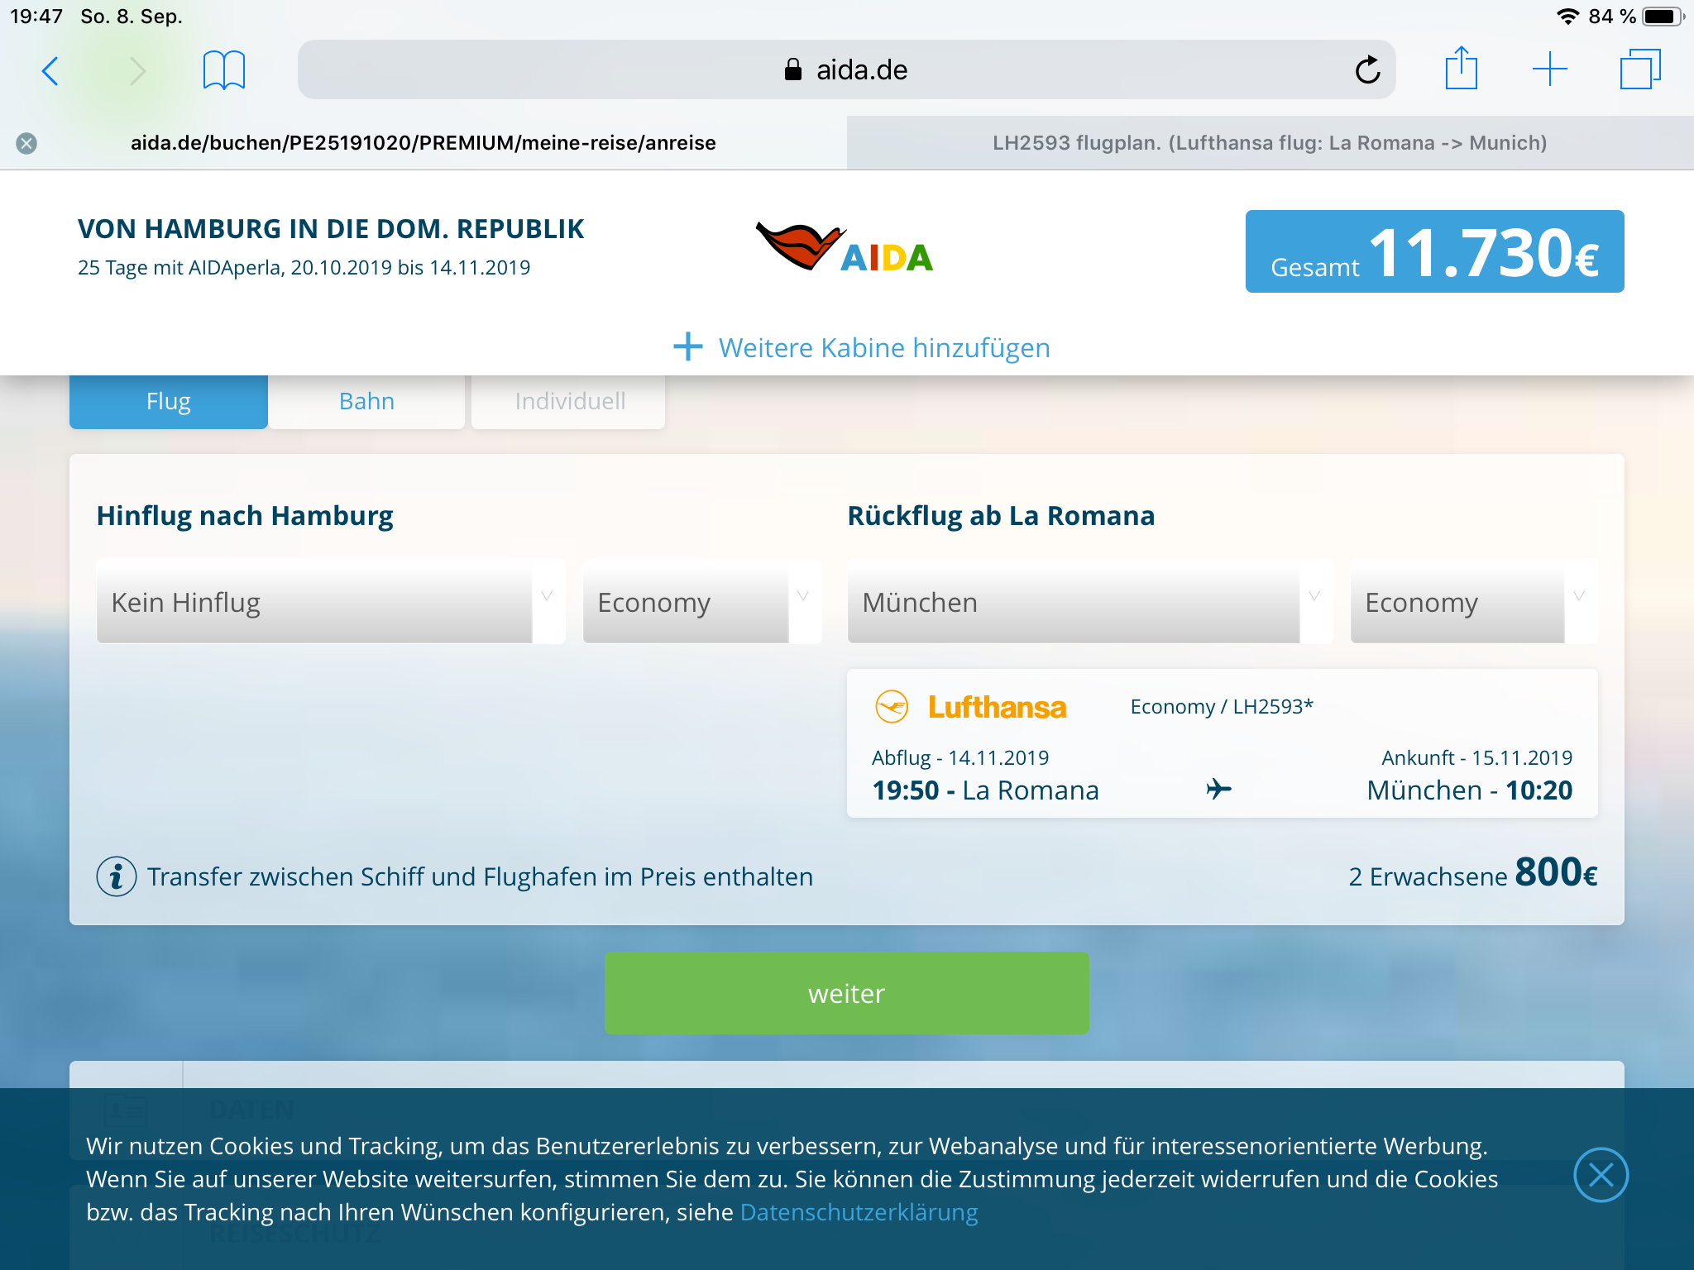Click Weitere Kabine hinzufügen link
This screenshot has width=1694, height=1270.
click(x=862, y=348)
